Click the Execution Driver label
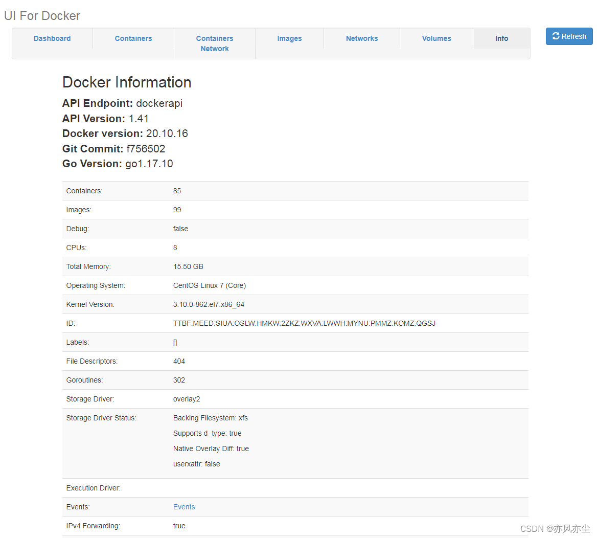The image size is (598, 538). [x=94, y=488]
